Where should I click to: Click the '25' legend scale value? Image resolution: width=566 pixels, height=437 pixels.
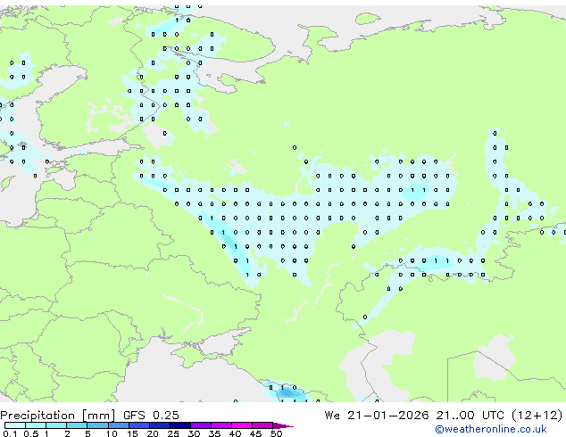point(173,433)
